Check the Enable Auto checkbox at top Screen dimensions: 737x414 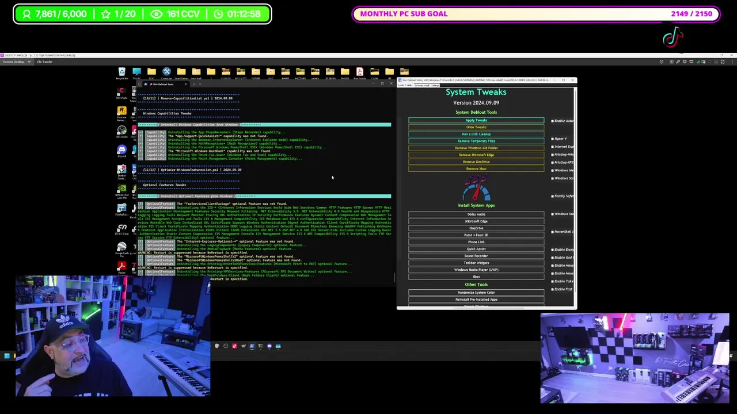tap(553, 121)
